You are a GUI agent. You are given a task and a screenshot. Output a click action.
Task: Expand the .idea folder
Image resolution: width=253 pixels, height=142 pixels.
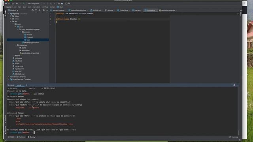[x=11, y=16]
